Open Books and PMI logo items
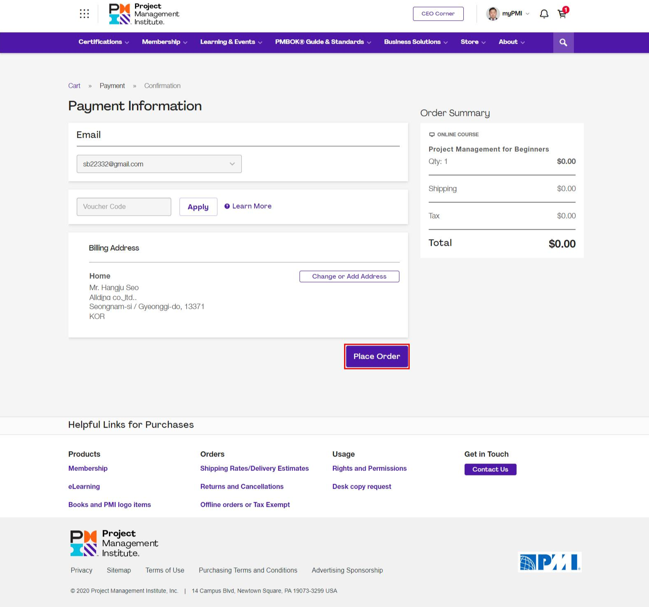Screen dimensions: 649x607 (x=110, y=505)
